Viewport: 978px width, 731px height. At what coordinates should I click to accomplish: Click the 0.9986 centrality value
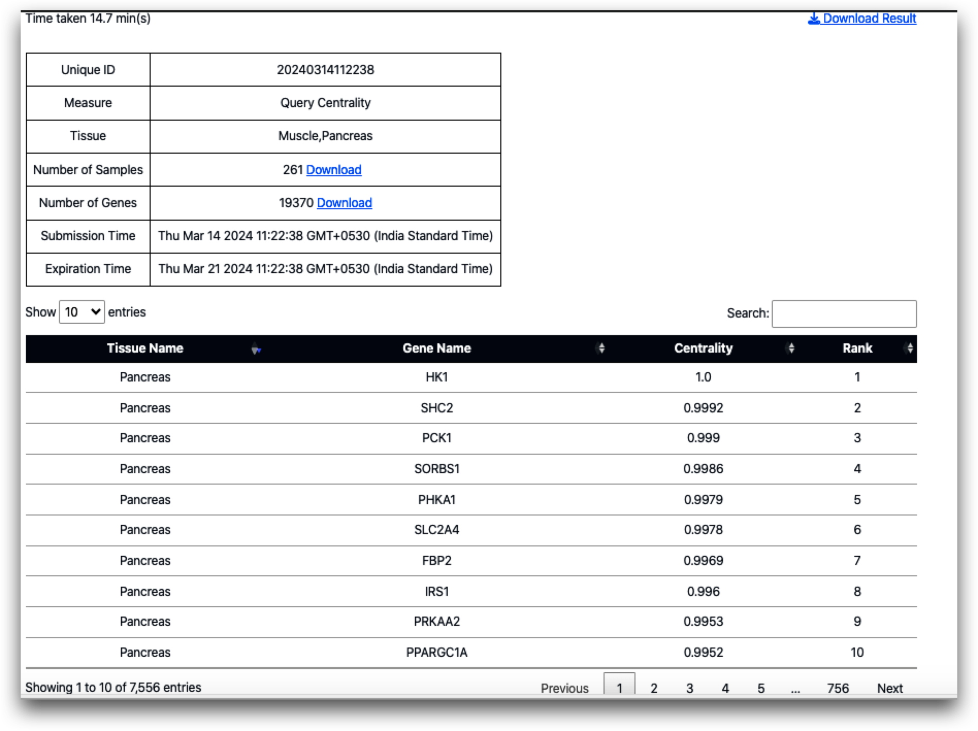703,469
